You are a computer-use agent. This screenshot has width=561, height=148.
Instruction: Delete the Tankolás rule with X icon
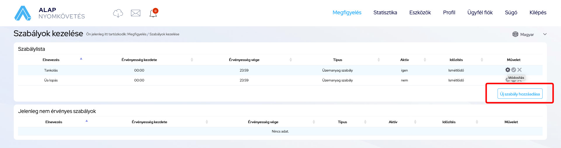coord(519,70)
